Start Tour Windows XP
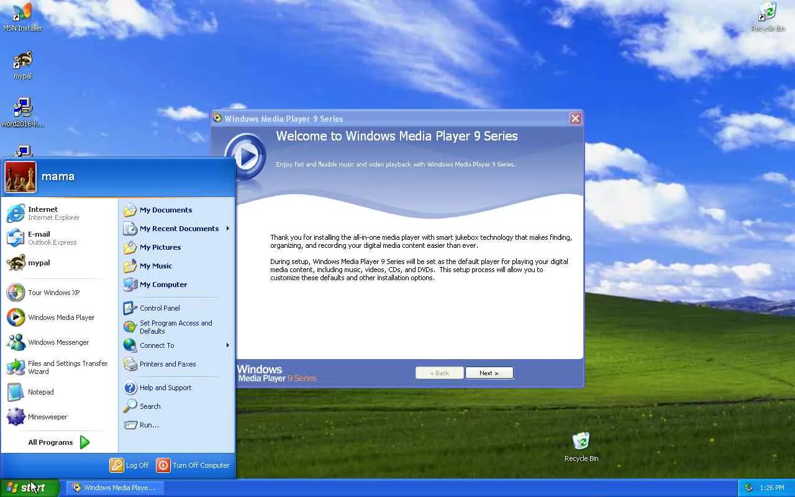The height and width of the screenshot is (497, 795). pyautogui.click(x=60, y=293)
